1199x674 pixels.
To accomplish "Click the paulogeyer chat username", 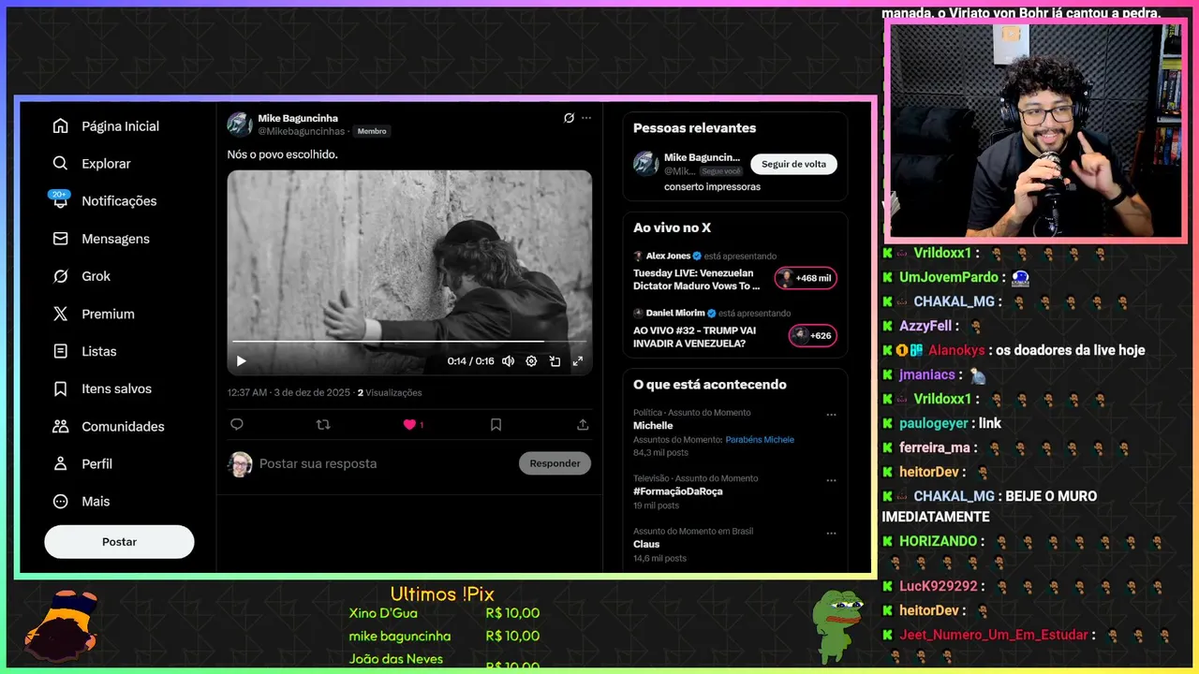I will point(936,423).
